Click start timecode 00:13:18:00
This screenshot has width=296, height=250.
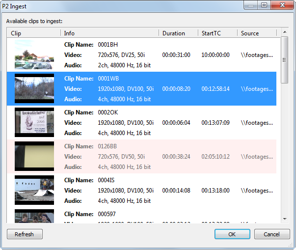215,191
